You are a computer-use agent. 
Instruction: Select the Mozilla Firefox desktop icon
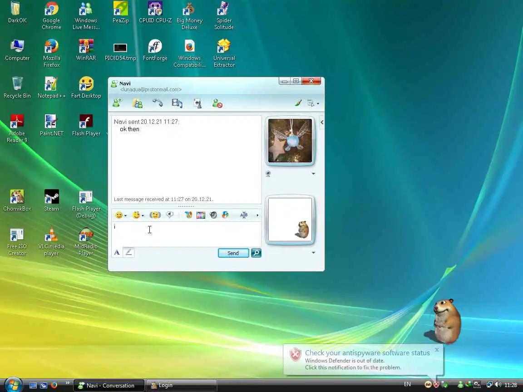click(51, 54)
